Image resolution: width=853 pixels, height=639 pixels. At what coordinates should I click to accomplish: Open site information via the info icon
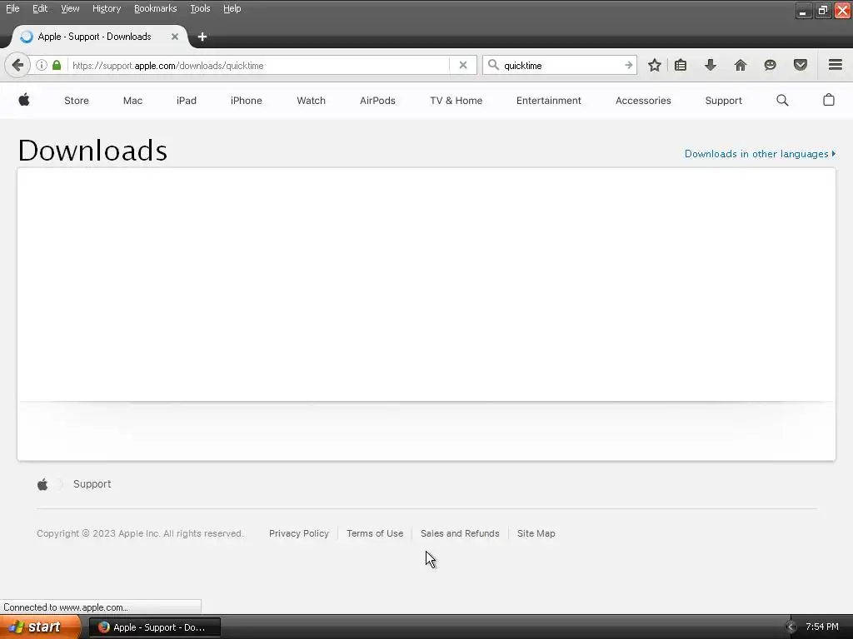(x=42, y=65)
